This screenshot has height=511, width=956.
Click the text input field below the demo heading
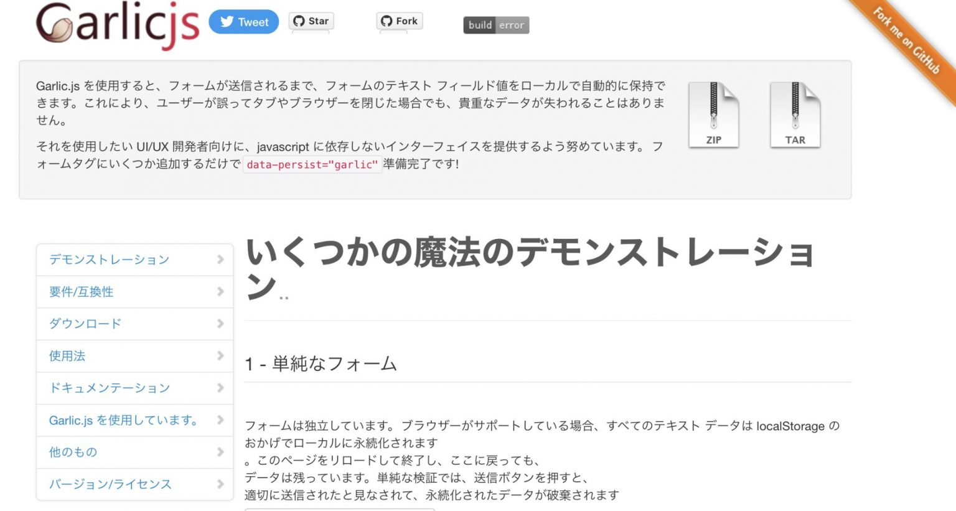[339, 509]
